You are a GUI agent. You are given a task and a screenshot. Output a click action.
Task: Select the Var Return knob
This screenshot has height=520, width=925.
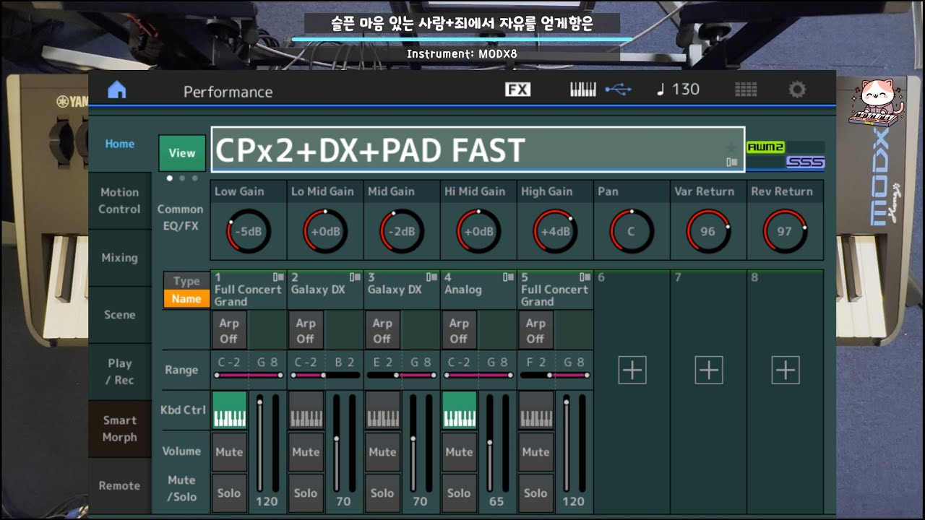(x=708, y=231)
